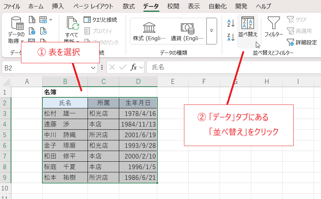The height and width of the screenshot is (199, 321).
Task: Click the From Web globe file icon
Action: pos(32,31)
